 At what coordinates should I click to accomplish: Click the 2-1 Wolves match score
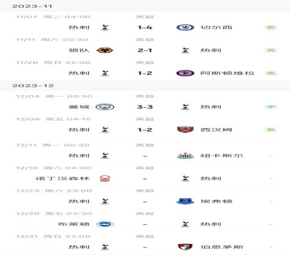pos(145,50)
